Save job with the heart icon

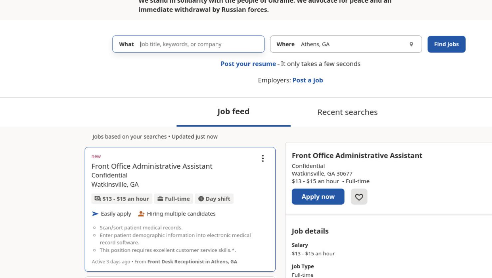pos(359,197)
